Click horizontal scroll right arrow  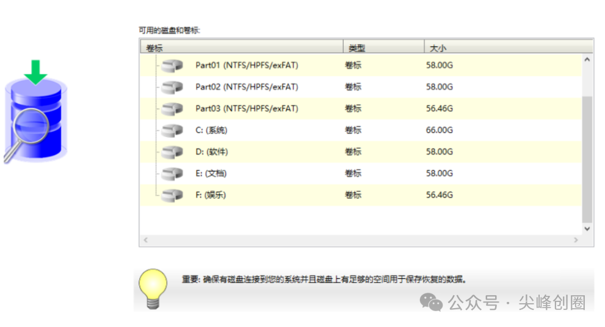coord(576,240)
